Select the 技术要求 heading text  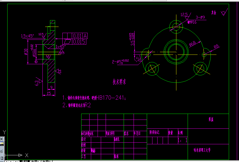[x=119, y=81]
